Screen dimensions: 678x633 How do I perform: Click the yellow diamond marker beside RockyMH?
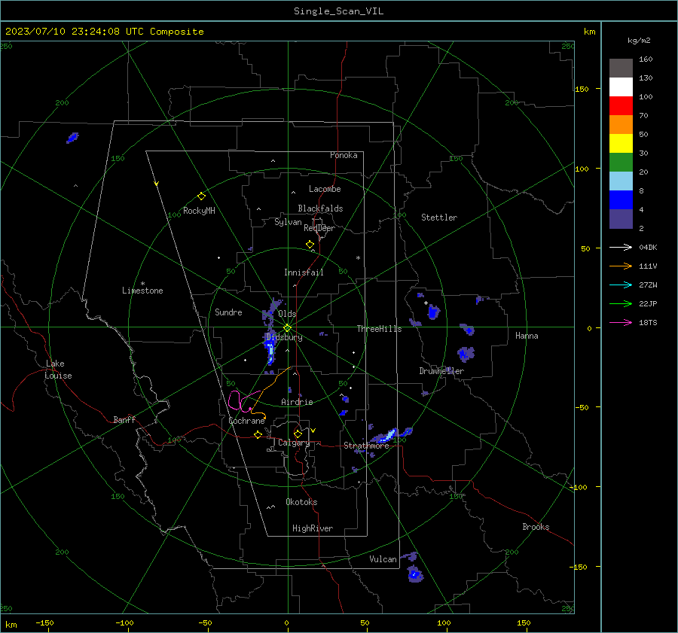(201, 196)
